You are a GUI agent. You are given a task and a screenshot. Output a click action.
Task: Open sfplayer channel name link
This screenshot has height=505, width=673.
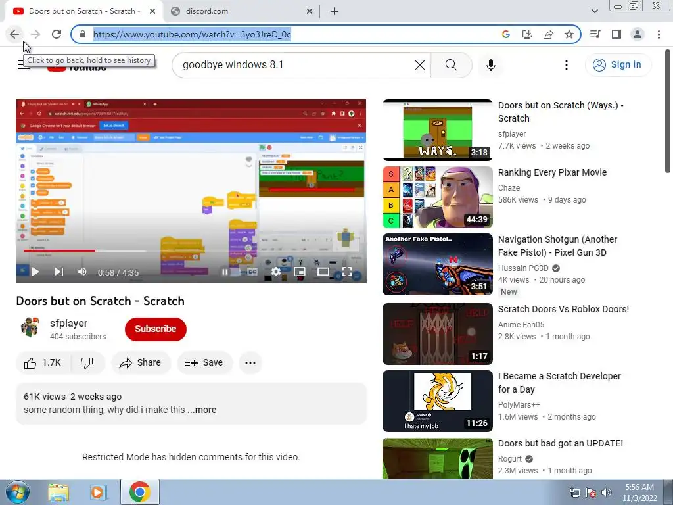[68, 324]
